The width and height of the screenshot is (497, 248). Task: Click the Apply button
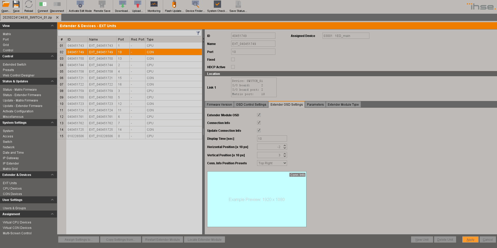[x=470, y=239]
